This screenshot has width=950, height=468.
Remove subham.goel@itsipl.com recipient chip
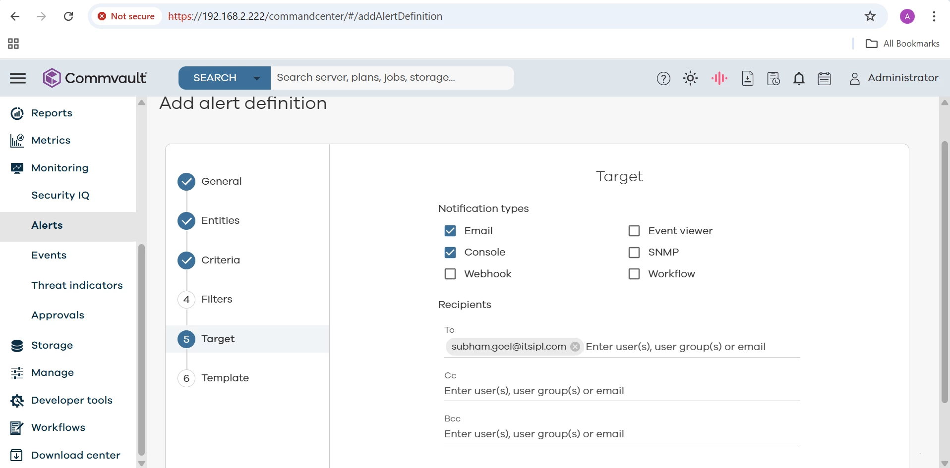575,347
